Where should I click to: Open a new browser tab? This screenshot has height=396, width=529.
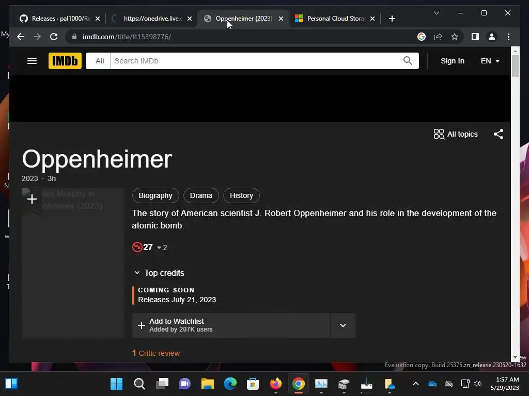coord(392,19)
